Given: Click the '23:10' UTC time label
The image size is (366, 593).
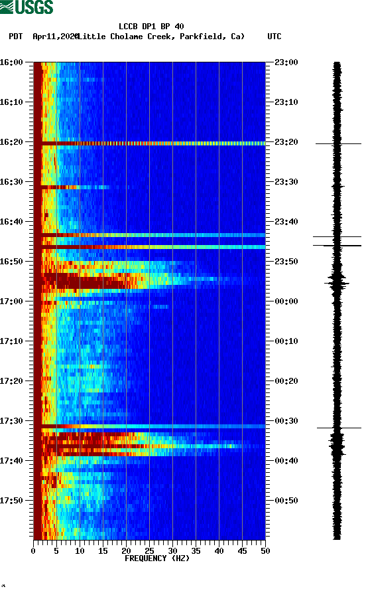Looking at the screenshot, I should coord(286,102).
